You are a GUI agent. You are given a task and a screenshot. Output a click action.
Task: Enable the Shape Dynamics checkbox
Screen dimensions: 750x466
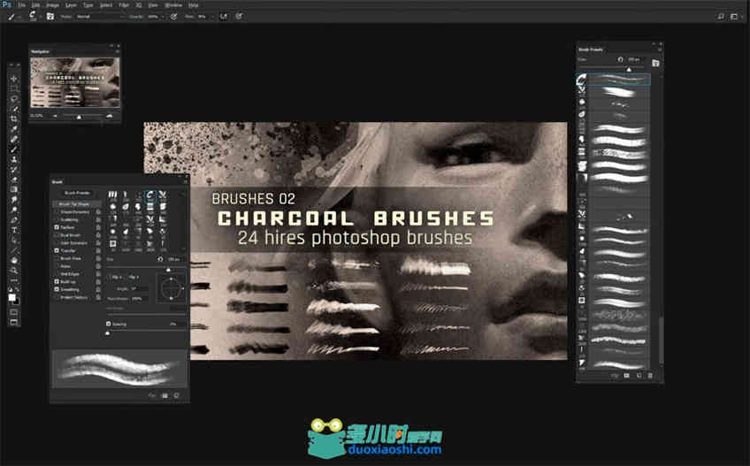tap(57, 211)
